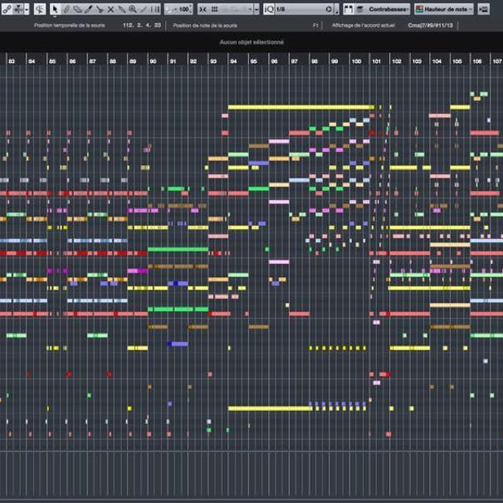Image resolution: width=503 pixels, height=503 pixels.
Task: Choose the Glue tool
Action: coord(100,9)
